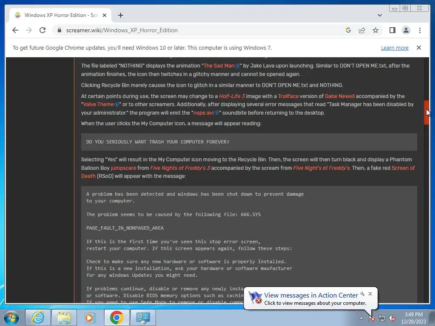
Task: Click the Action Center flag tray icon
Action: tap(372, 318)
